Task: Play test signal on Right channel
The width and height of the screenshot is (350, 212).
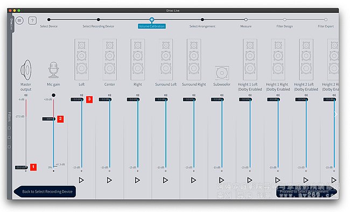Action: point(137,180)
